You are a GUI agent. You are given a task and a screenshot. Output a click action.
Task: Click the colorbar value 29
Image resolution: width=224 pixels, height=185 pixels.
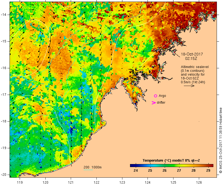point(208,171)
